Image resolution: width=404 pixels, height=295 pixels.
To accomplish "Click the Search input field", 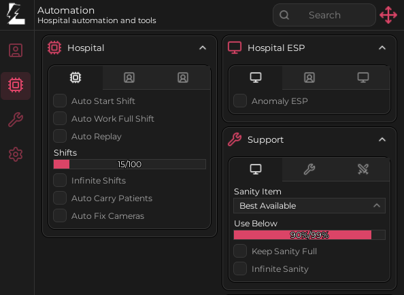I will (324, 15).
